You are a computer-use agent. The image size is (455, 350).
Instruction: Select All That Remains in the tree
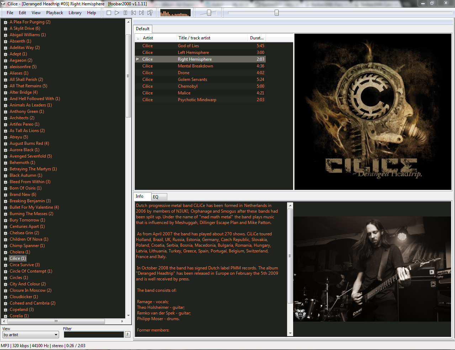pyautogui.click(x=28, y=86)
